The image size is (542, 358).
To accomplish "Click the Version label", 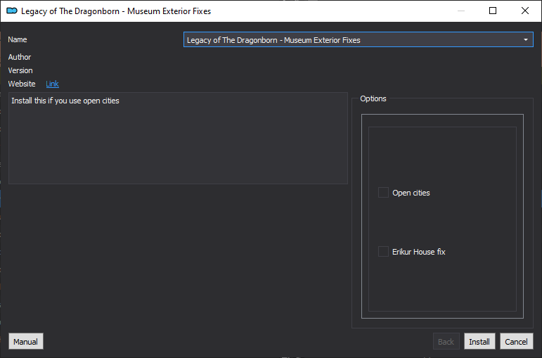I will pyautogui.click(x=20, y=70).
